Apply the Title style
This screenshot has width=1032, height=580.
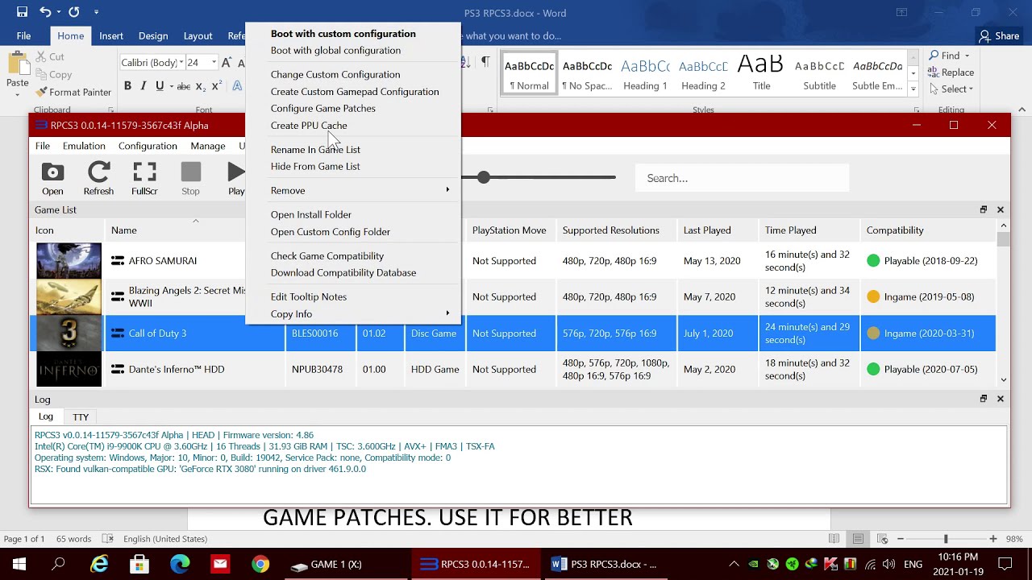coord(761,73)
